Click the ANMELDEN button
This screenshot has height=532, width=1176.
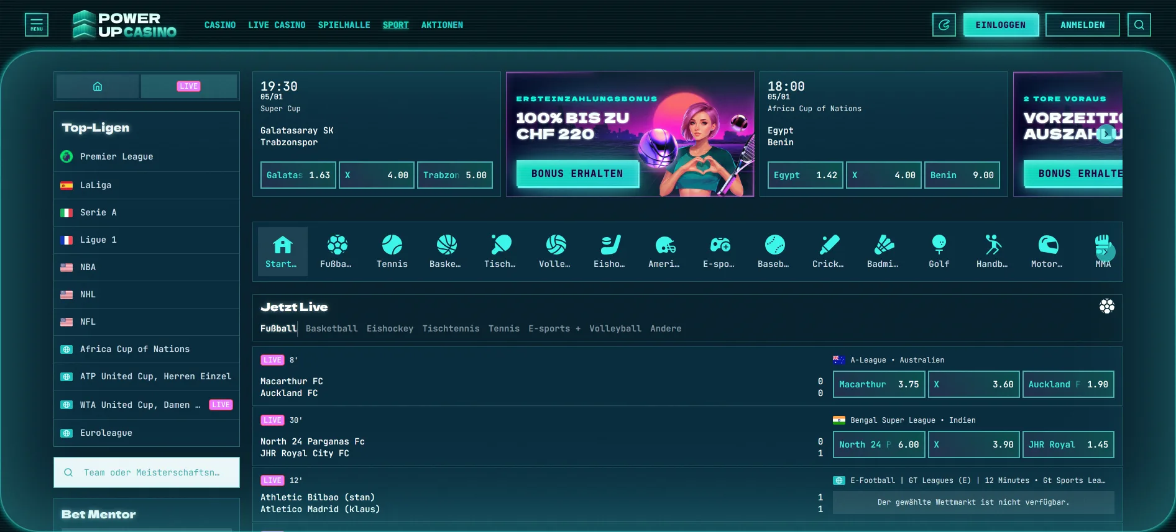(x=1082, y=25)
